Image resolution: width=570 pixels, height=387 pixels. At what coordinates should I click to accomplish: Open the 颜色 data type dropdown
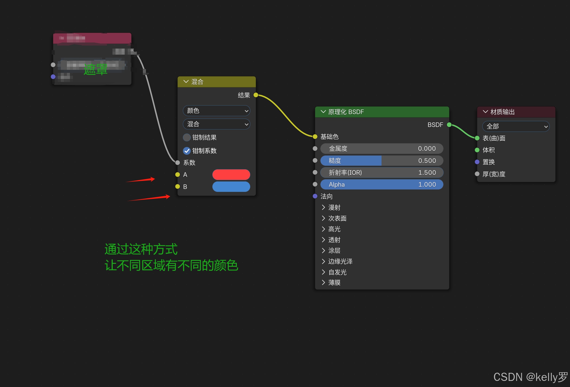(x=216, y=111)
